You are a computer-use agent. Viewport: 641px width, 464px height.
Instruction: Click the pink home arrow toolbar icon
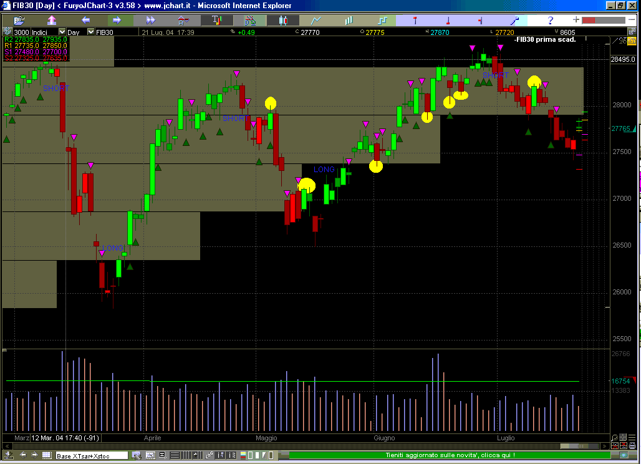(52, 20)
